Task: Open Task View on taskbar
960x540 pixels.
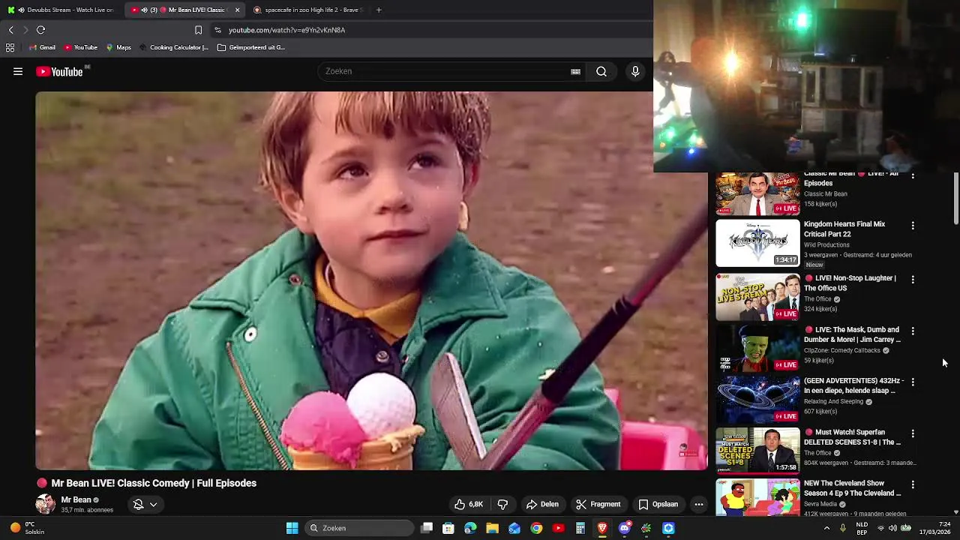Action: click(427, 528)
